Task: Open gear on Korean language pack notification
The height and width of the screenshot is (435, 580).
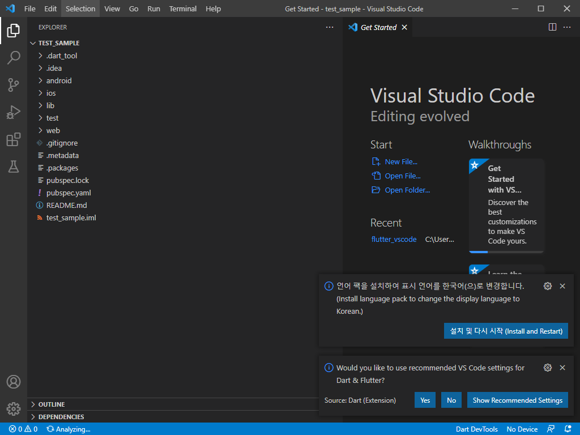Action: coord(548,286)
